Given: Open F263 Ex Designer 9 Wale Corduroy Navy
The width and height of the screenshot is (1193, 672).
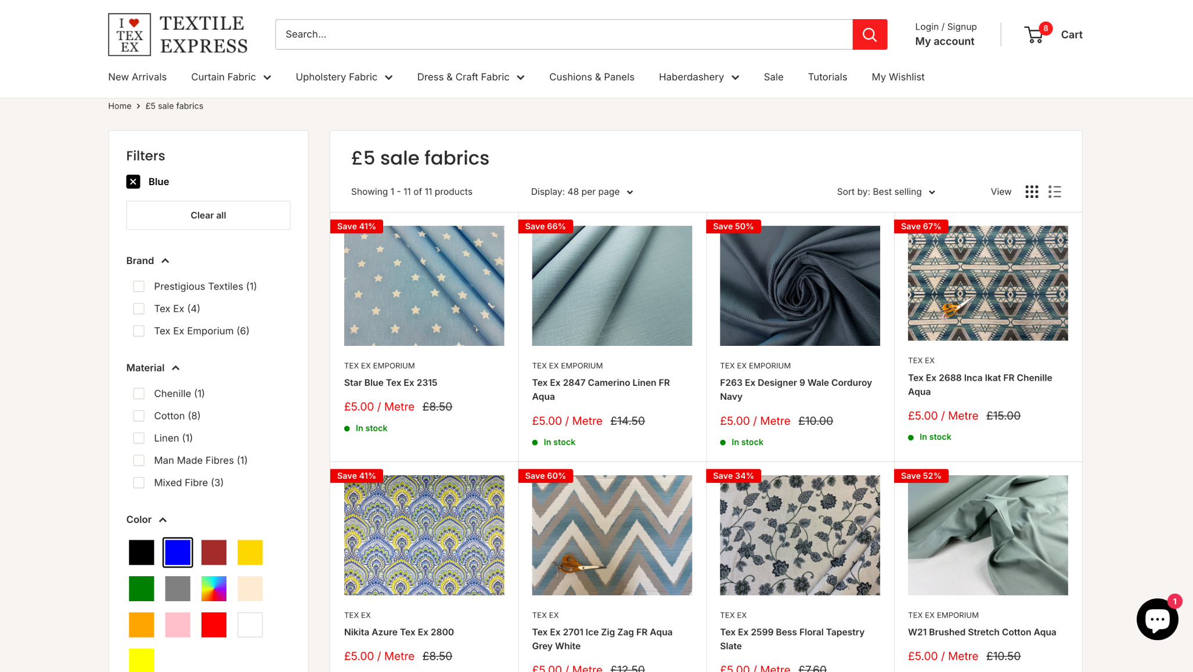Looking at the screenshot, I should point(796,390).
